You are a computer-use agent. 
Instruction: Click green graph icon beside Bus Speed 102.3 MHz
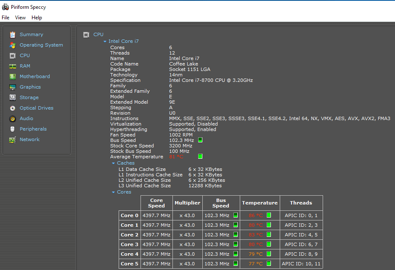coord(200,140)
